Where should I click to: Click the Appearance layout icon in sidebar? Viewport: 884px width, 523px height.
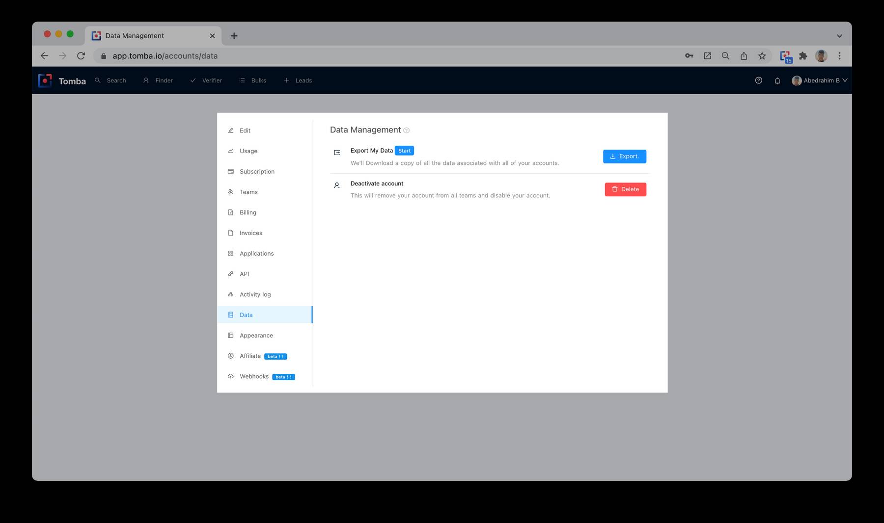point(231,336)
